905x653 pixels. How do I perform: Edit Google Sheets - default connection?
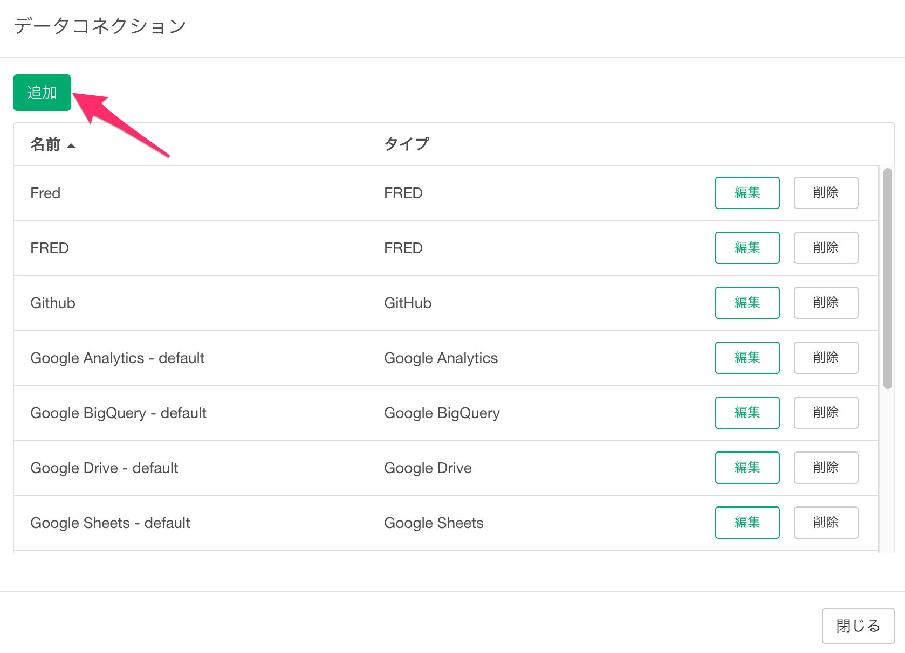coord(747,523)
